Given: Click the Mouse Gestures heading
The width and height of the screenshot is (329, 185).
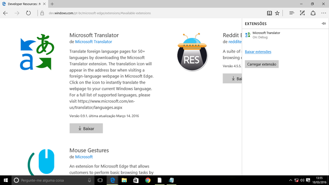Looking at the screenshot, I should point(89,150).
